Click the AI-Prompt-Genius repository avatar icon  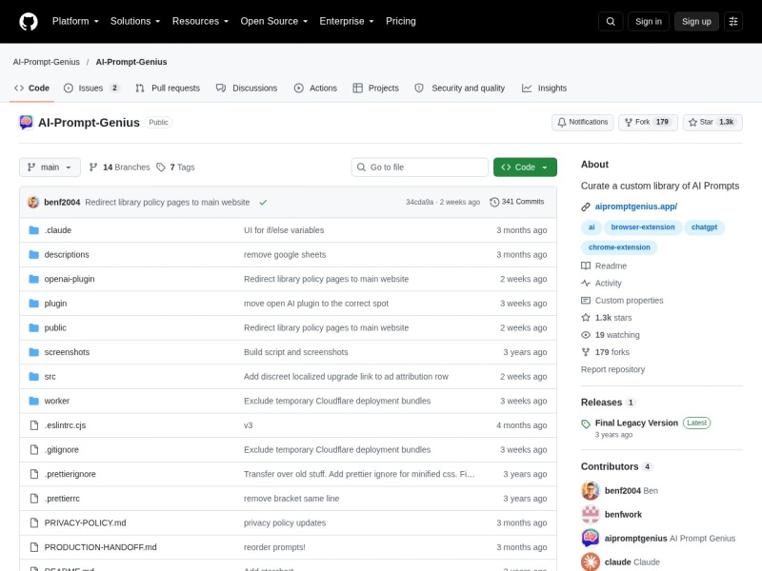tap(27, 123)
